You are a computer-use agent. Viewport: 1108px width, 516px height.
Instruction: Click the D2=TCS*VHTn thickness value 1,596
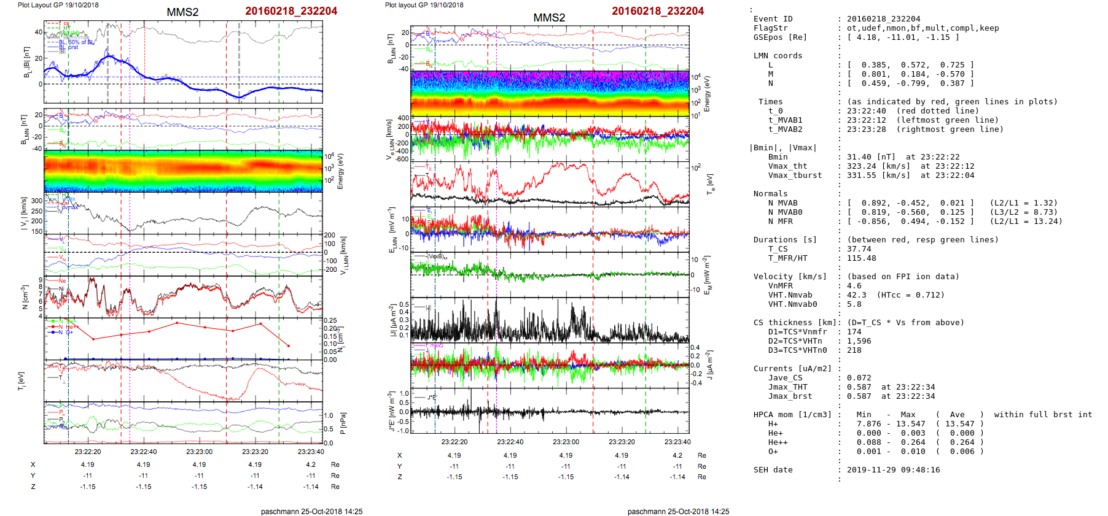tap(859, 341)
